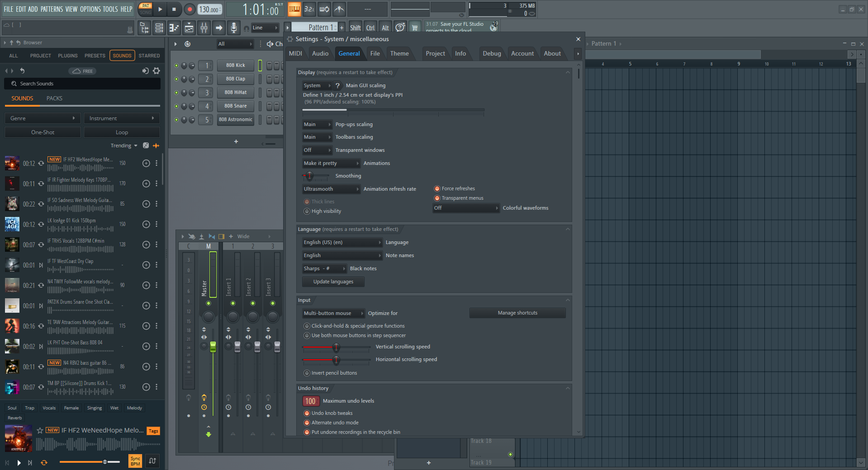Open Main GUI scaling System dropdown
This screenshot has height=470, width=868.
(317, 85)
